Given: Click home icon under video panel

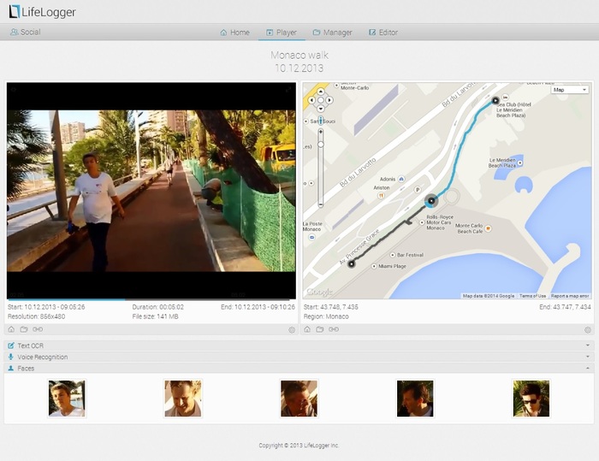Looking at the screenshot, I should 11,329.
